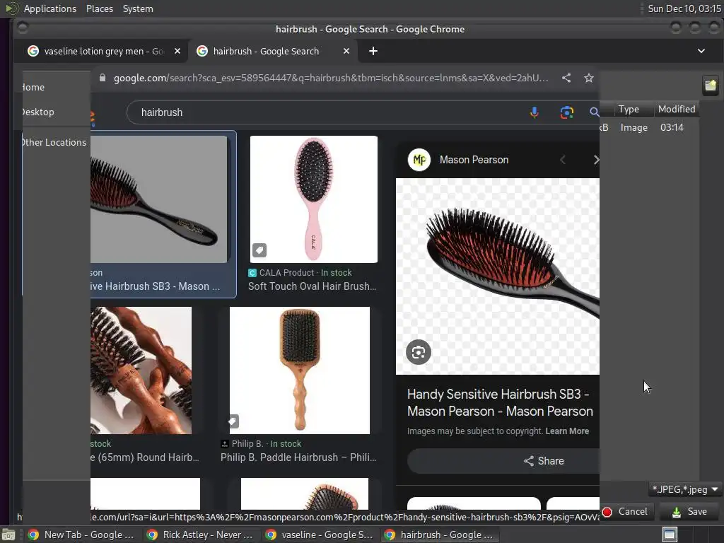The image size is (724, 543).
Task: Open the pink CALA oval brush thumbnail
Action: [x=313, y=199]
